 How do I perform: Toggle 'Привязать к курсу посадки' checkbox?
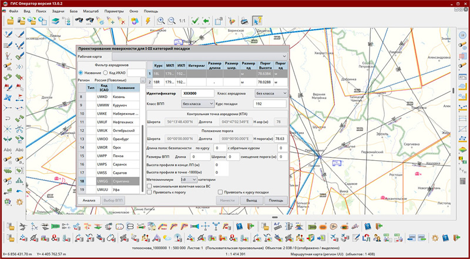click(x=220, y=192)
